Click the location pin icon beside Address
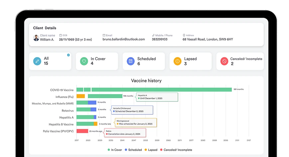This screenshot has height=157, width=289. click(184, 35)
